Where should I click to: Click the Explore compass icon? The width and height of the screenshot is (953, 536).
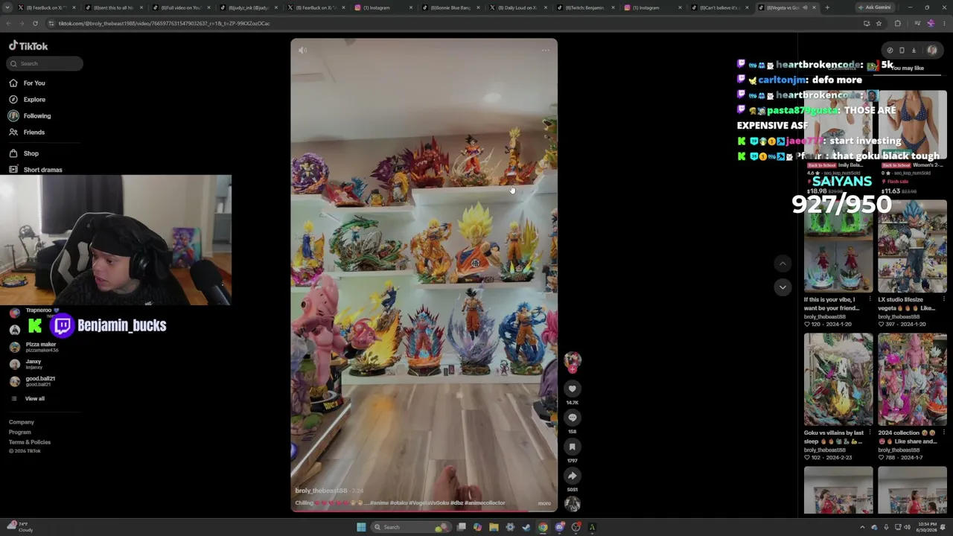[13, 99]
